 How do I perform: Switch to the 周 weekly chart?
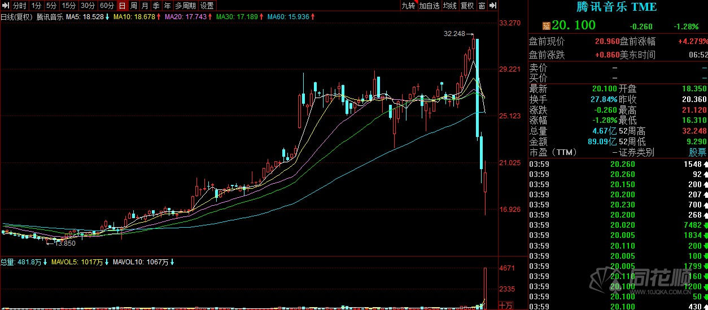(x=134, y=6)
